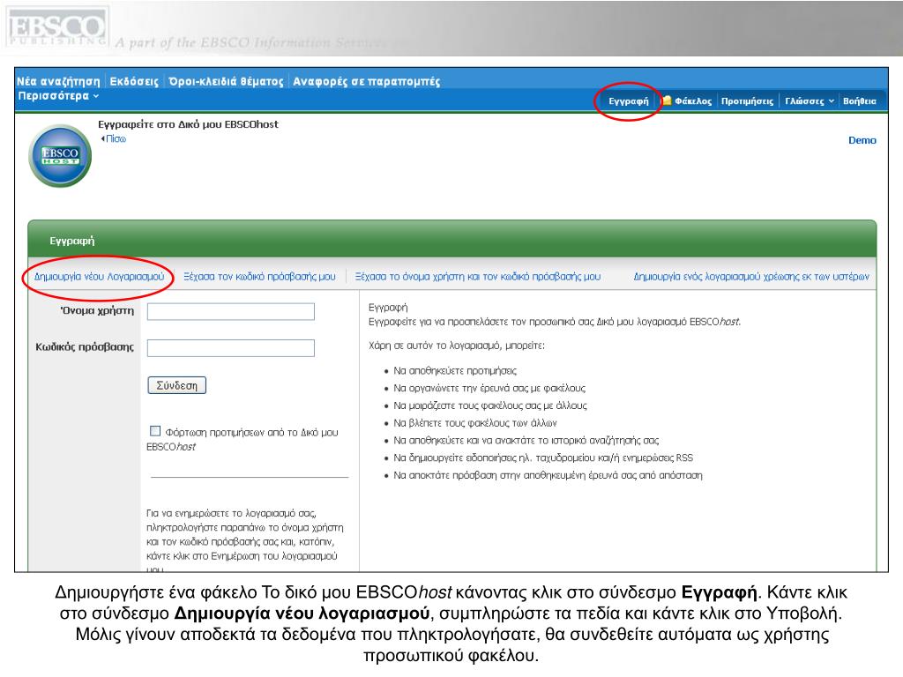The width and height of the screenshot is (903, 677).
Task: Open Δημιουργία ενός λογαριασμού χρέωσης link
Action: click(751, 276)
